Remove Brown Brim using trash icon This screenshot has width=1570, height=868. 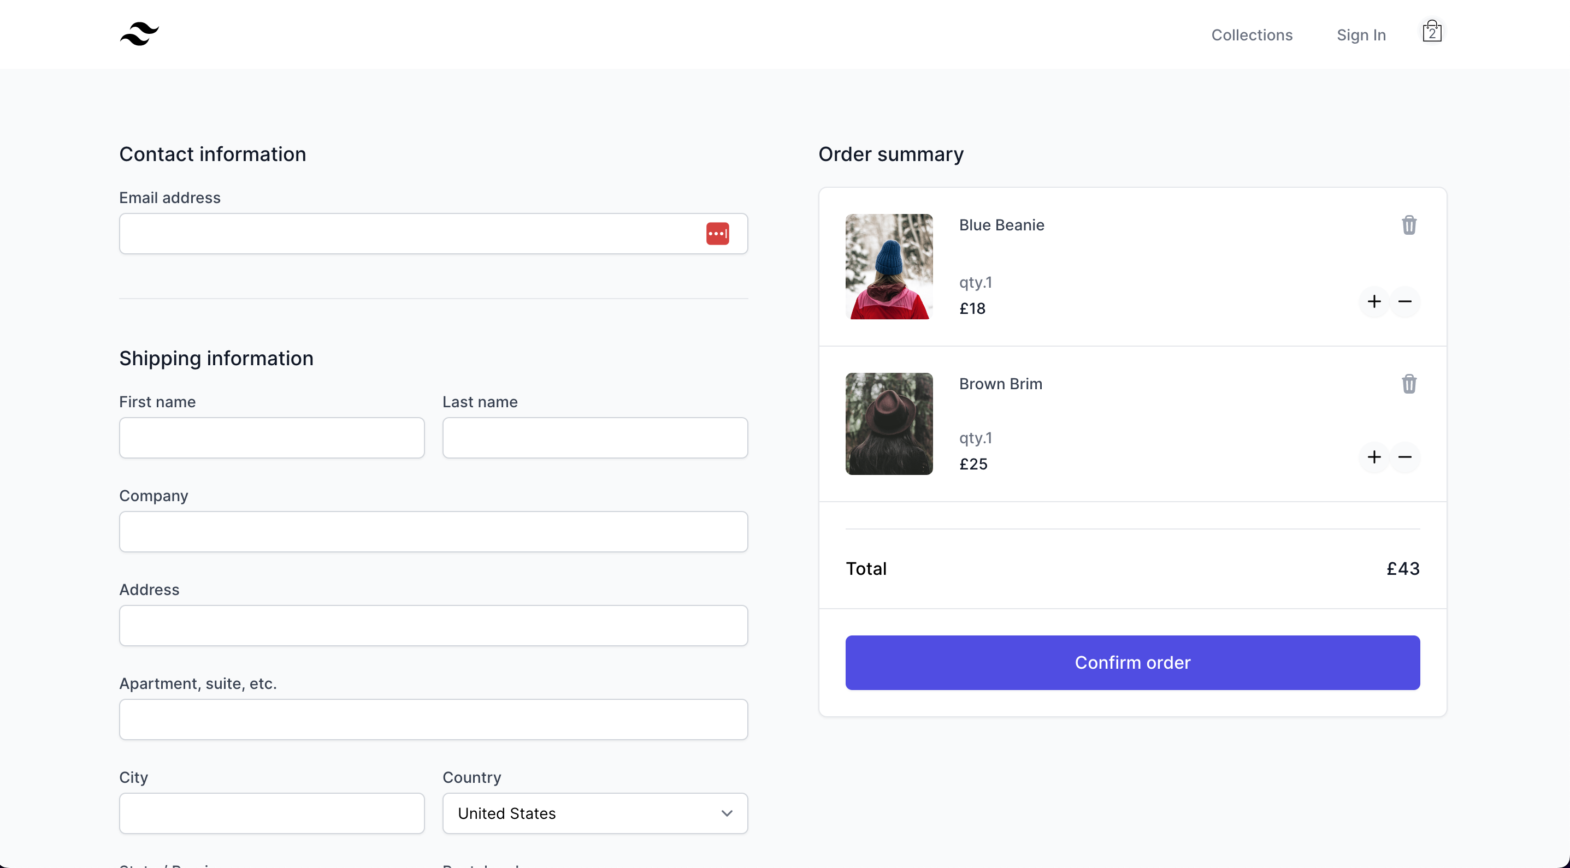pyautogui.click(x=1408, y=384)
